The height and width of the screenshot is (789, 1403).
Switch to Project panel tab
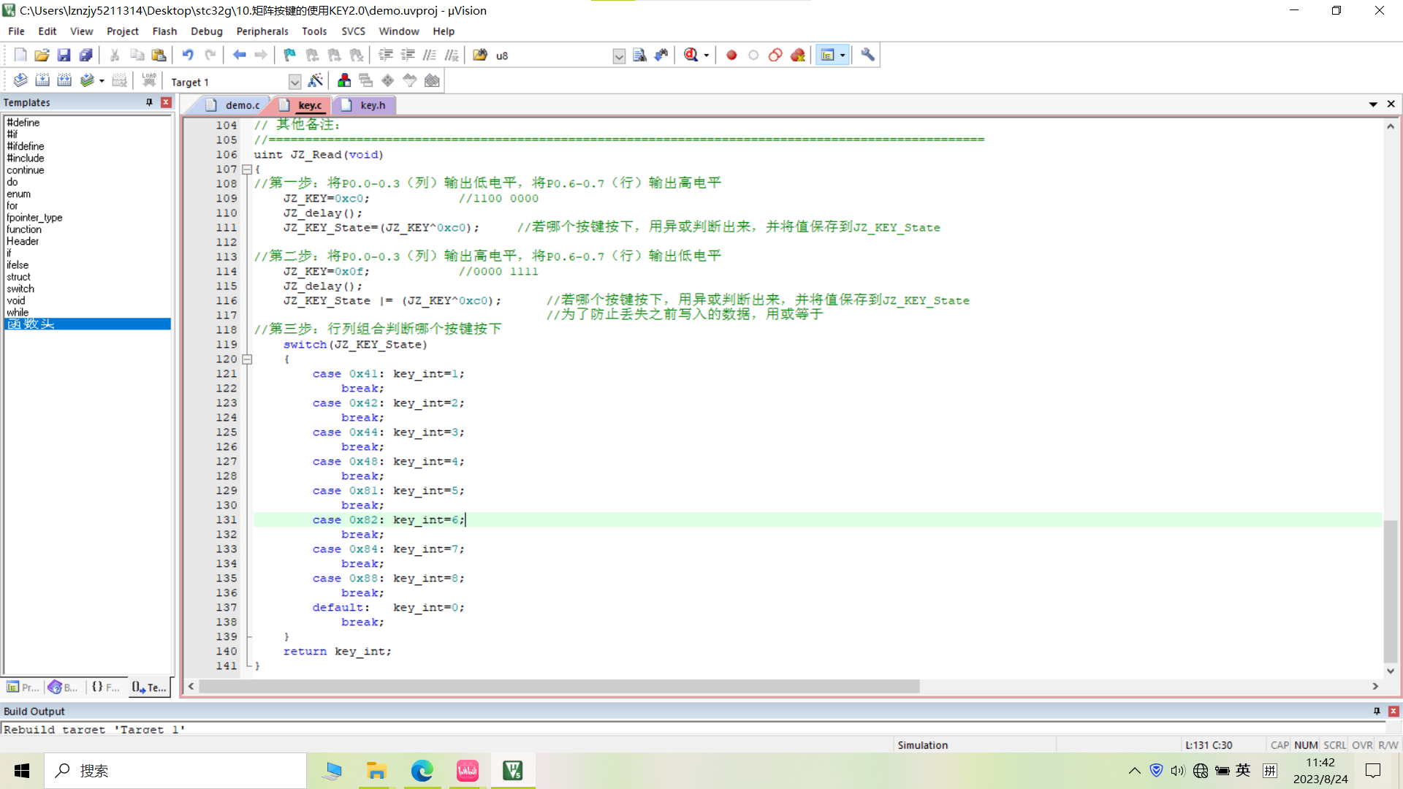[x=23, y=687]
